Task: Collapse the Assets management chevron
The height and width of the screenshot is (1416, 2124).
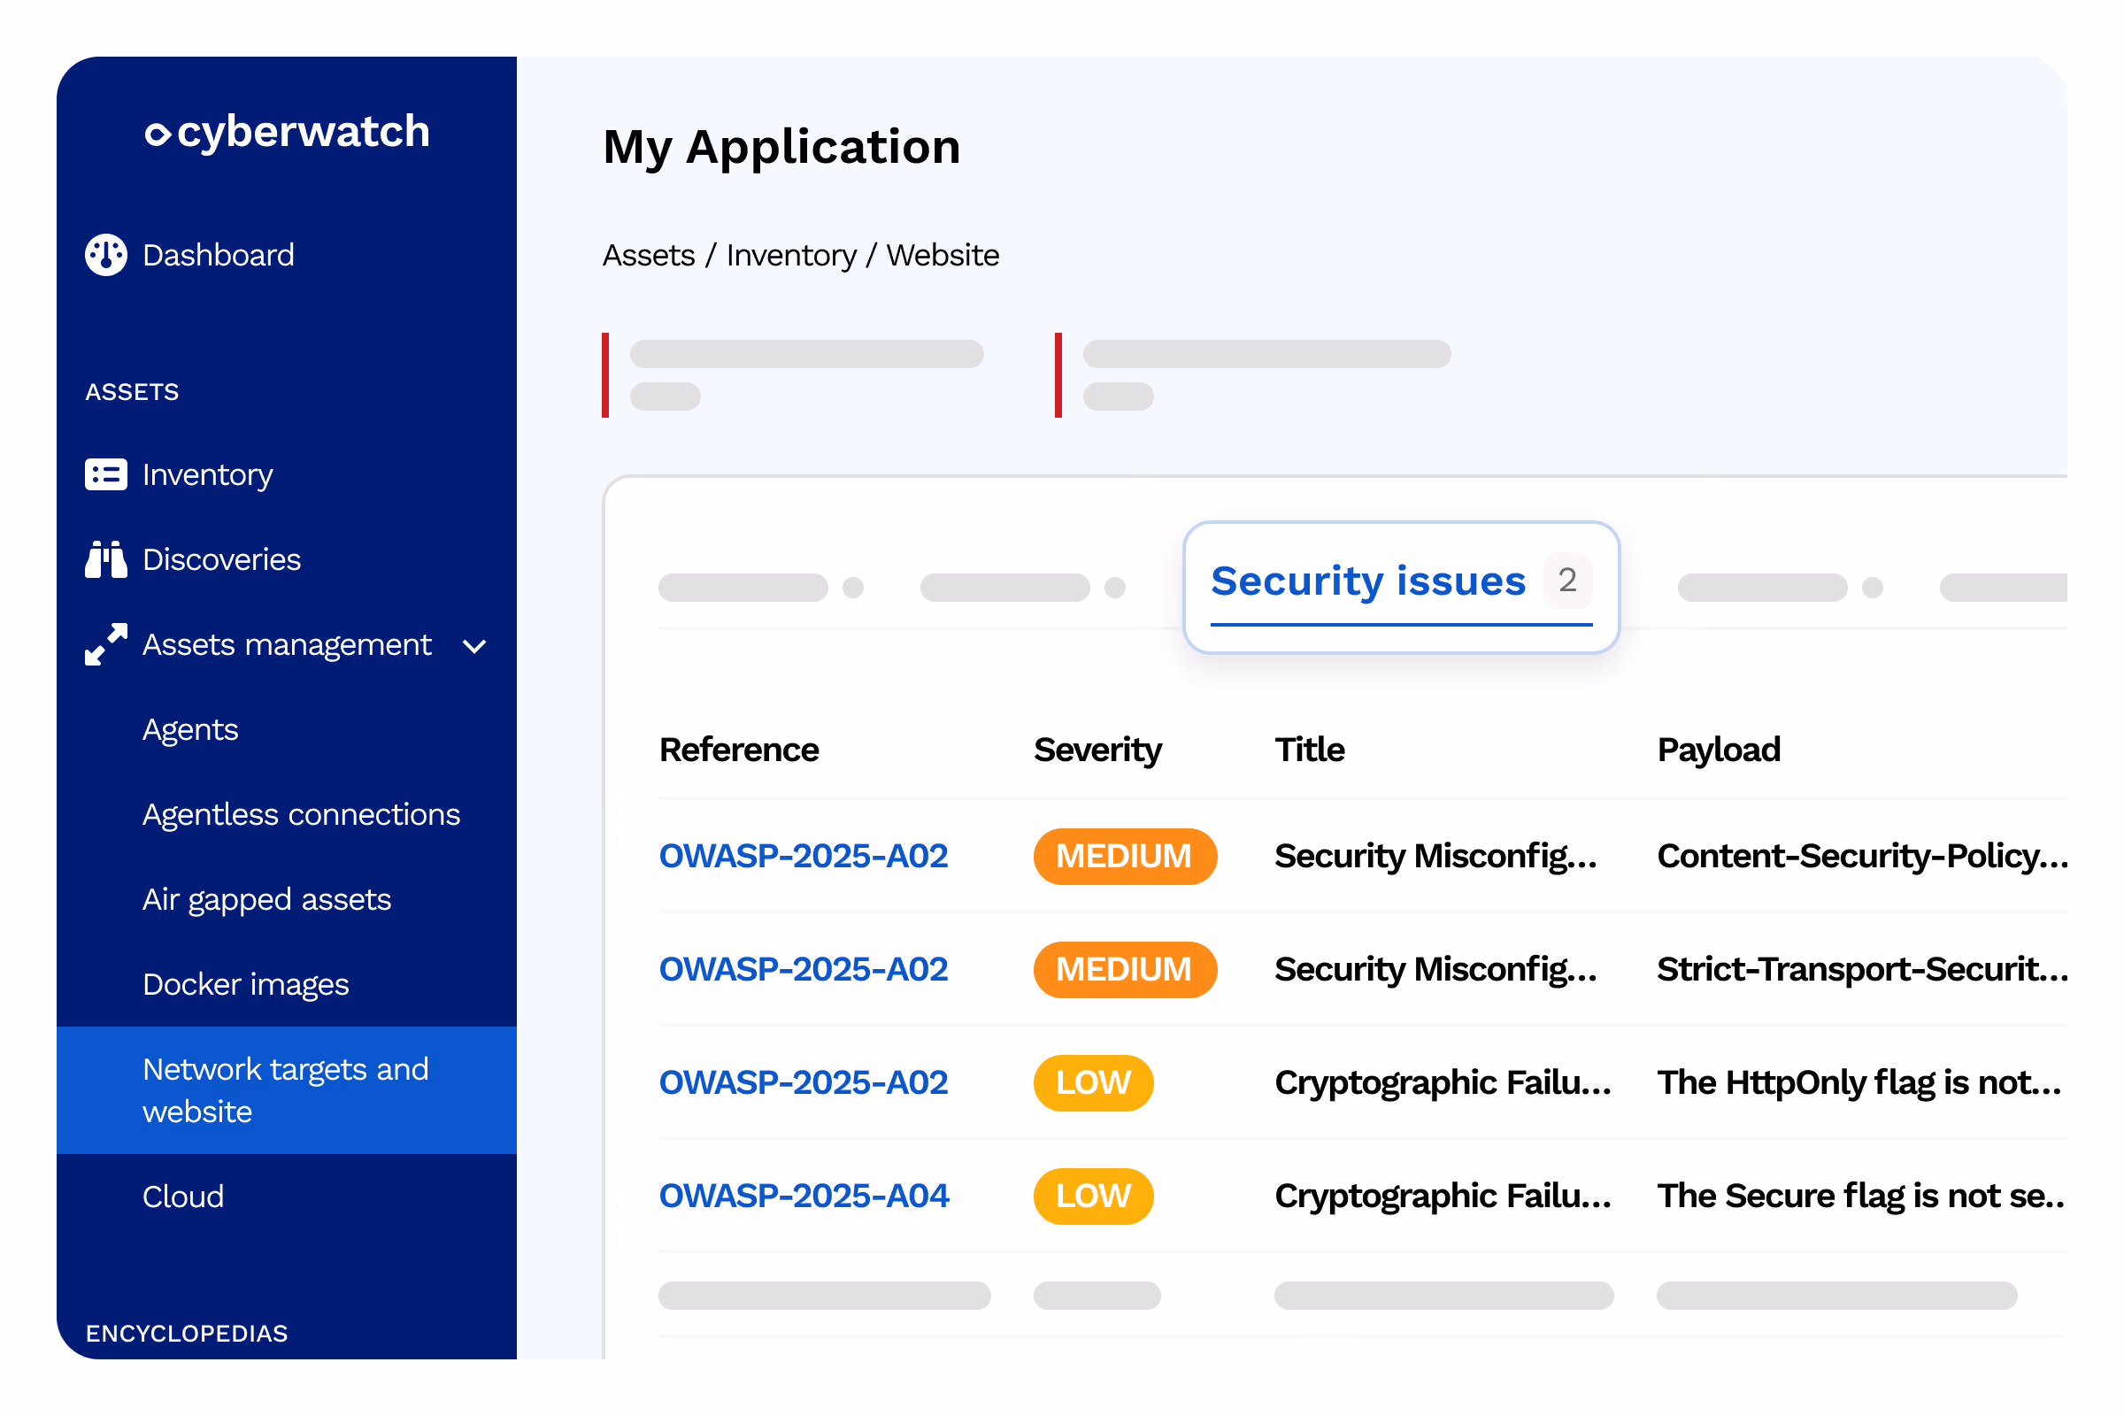Action: [x=475, y=647]
